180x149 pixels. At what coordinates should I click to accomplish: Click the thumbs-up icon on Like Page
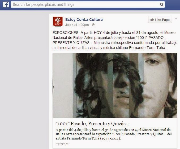[x=152, y=20]
